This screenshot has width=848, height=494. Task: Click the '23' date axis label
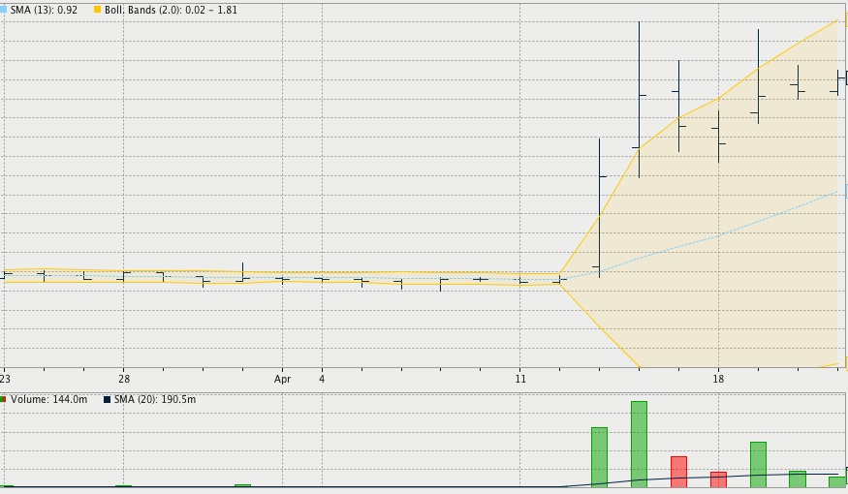coord(5,379)
